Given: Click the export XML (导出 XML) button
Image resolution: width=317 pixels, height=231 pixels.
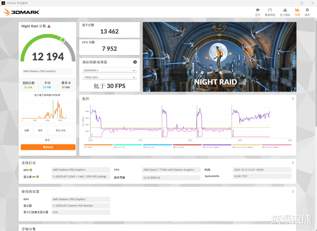Looking at the screenshot, I should tap(61, 130).
